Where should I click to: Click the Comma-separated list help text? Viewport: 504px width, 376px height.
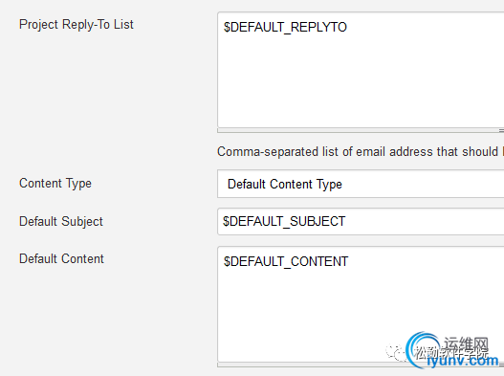360,151
